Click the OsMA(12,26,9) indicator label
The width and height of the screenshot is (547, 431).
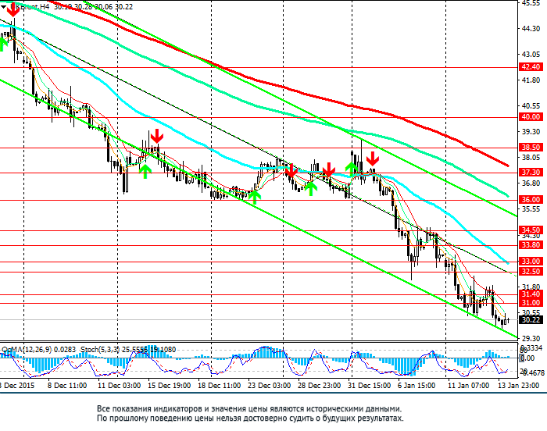coord(27,349)
